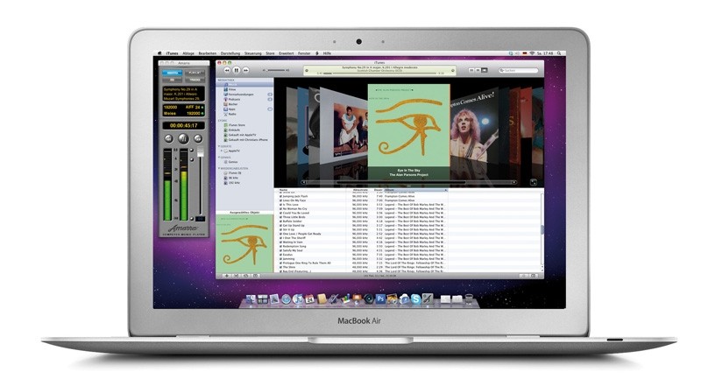Sort tracks by the Album column

415,190
